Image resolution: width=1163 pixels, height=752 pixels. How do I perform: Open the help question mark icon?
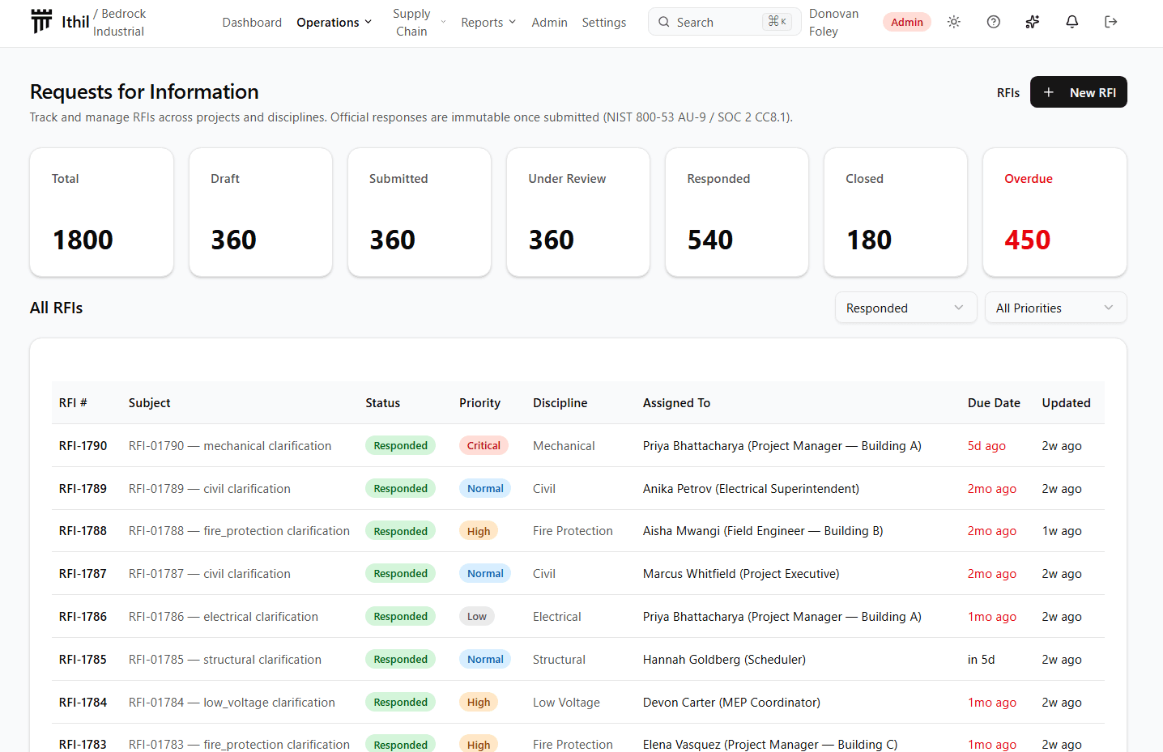pos(994,22)
